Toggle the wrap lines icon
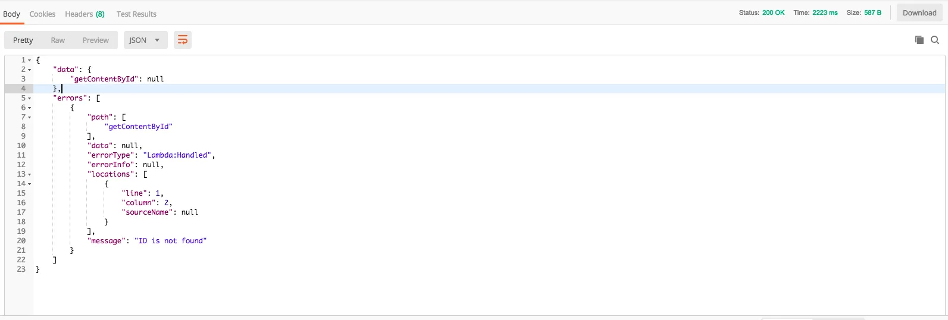This screenshot has width=948, height=320. [x=183, y=40]
